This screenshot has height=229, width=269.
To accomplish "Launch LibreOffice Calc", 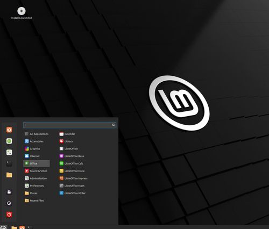I will 71,163.
